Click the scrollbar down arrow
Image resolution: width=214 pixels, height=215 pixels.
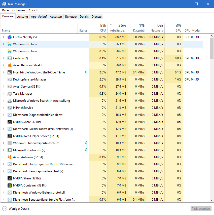click(211, 200)
